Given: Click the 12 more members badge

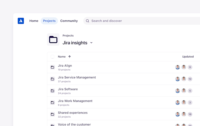Looking at the screenshot, I should click(190, 79).
